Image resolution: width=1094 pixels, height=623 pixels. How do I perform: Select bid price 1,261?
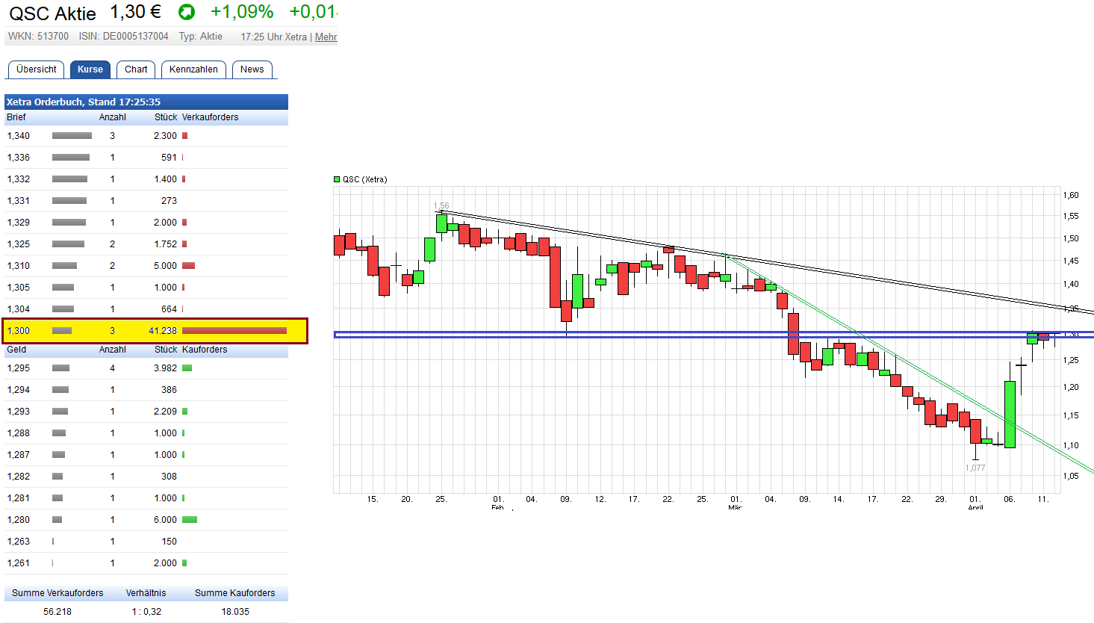click(19, 563)
